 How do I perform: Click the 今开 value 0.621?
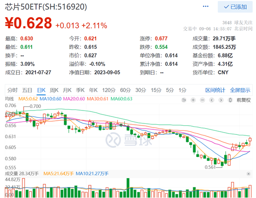pyautogui.click(x=91, y=39)
